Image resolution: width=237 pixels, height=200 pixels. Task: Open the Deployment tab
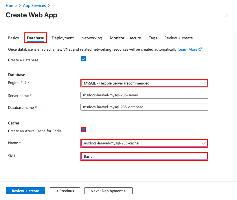[x=63, y=38]
